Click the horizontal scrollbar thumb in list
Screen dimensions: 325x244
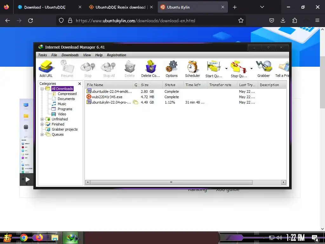171,182
